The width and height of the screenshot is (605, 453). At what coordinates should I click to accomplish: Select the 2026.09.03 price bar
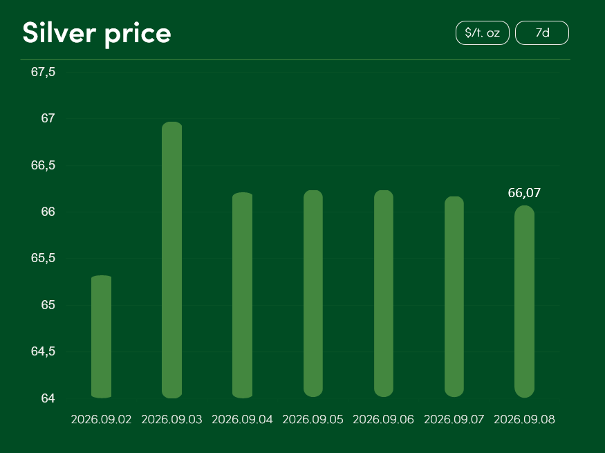point(171,260)
